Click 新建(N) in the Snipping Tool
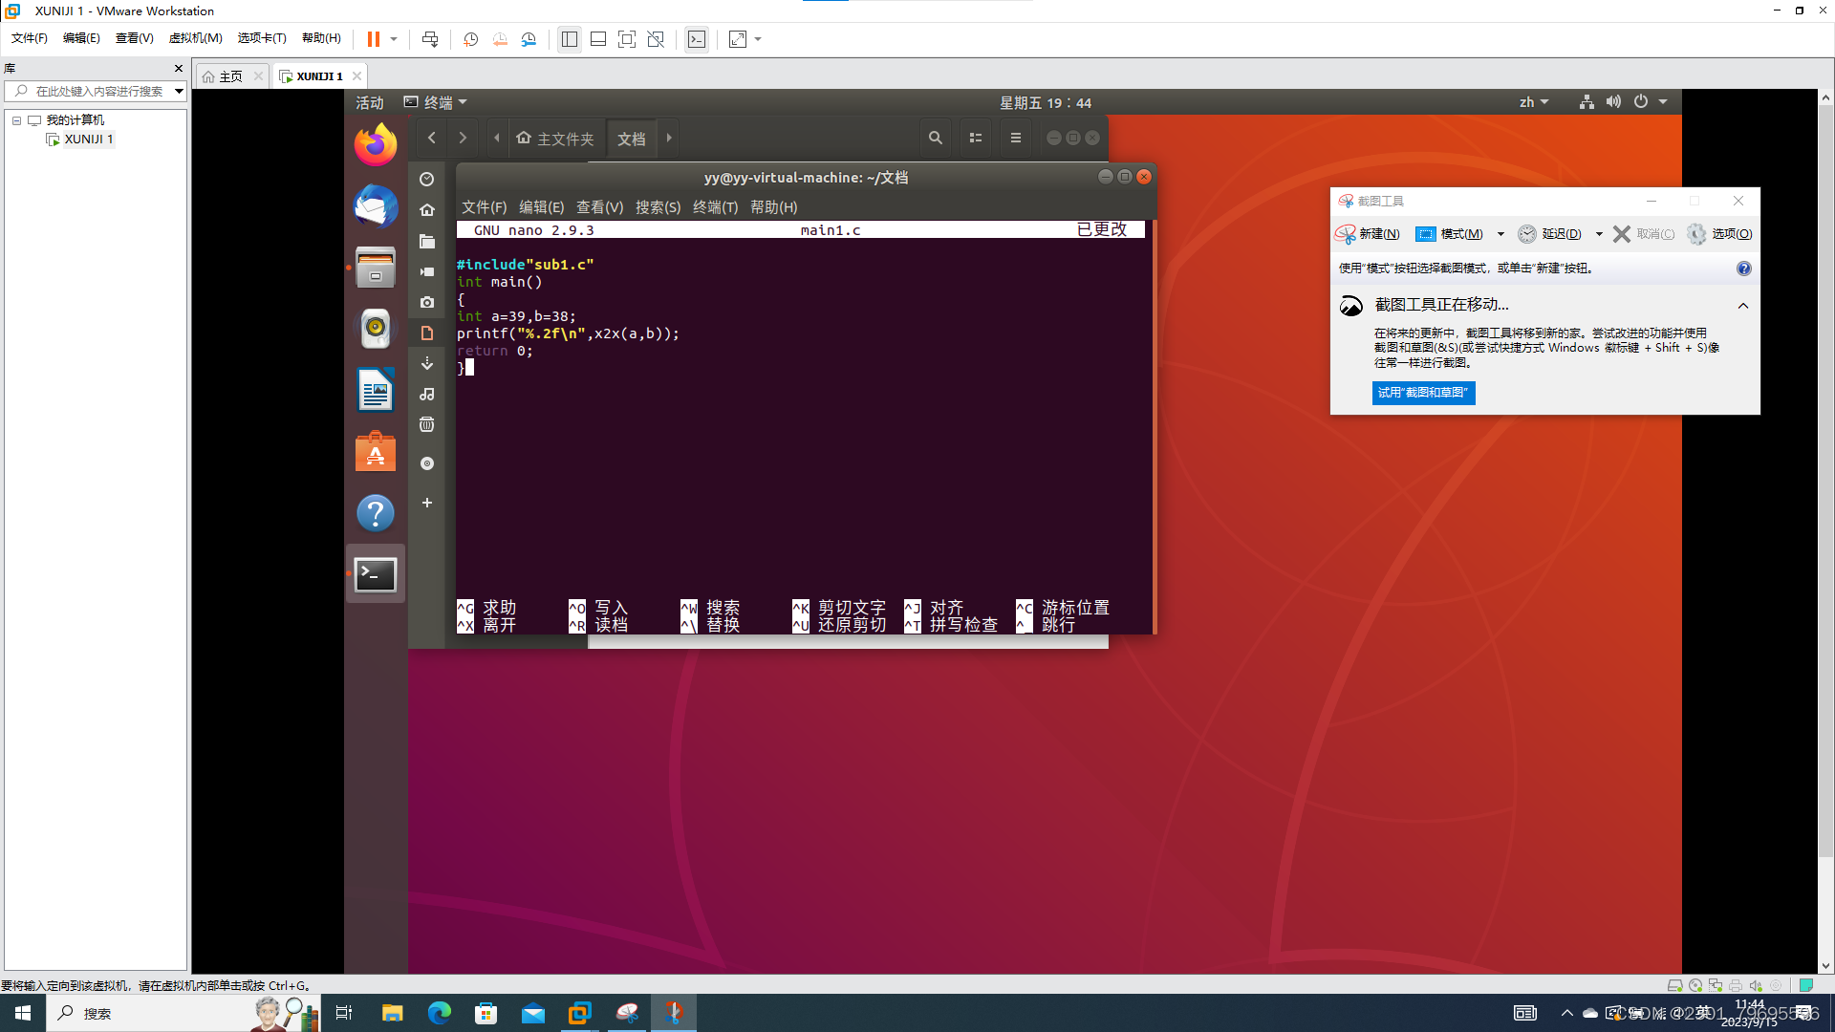The height and width of the screenshot is (1032, 1835). pyautogui.click(x=1368, y=234)
